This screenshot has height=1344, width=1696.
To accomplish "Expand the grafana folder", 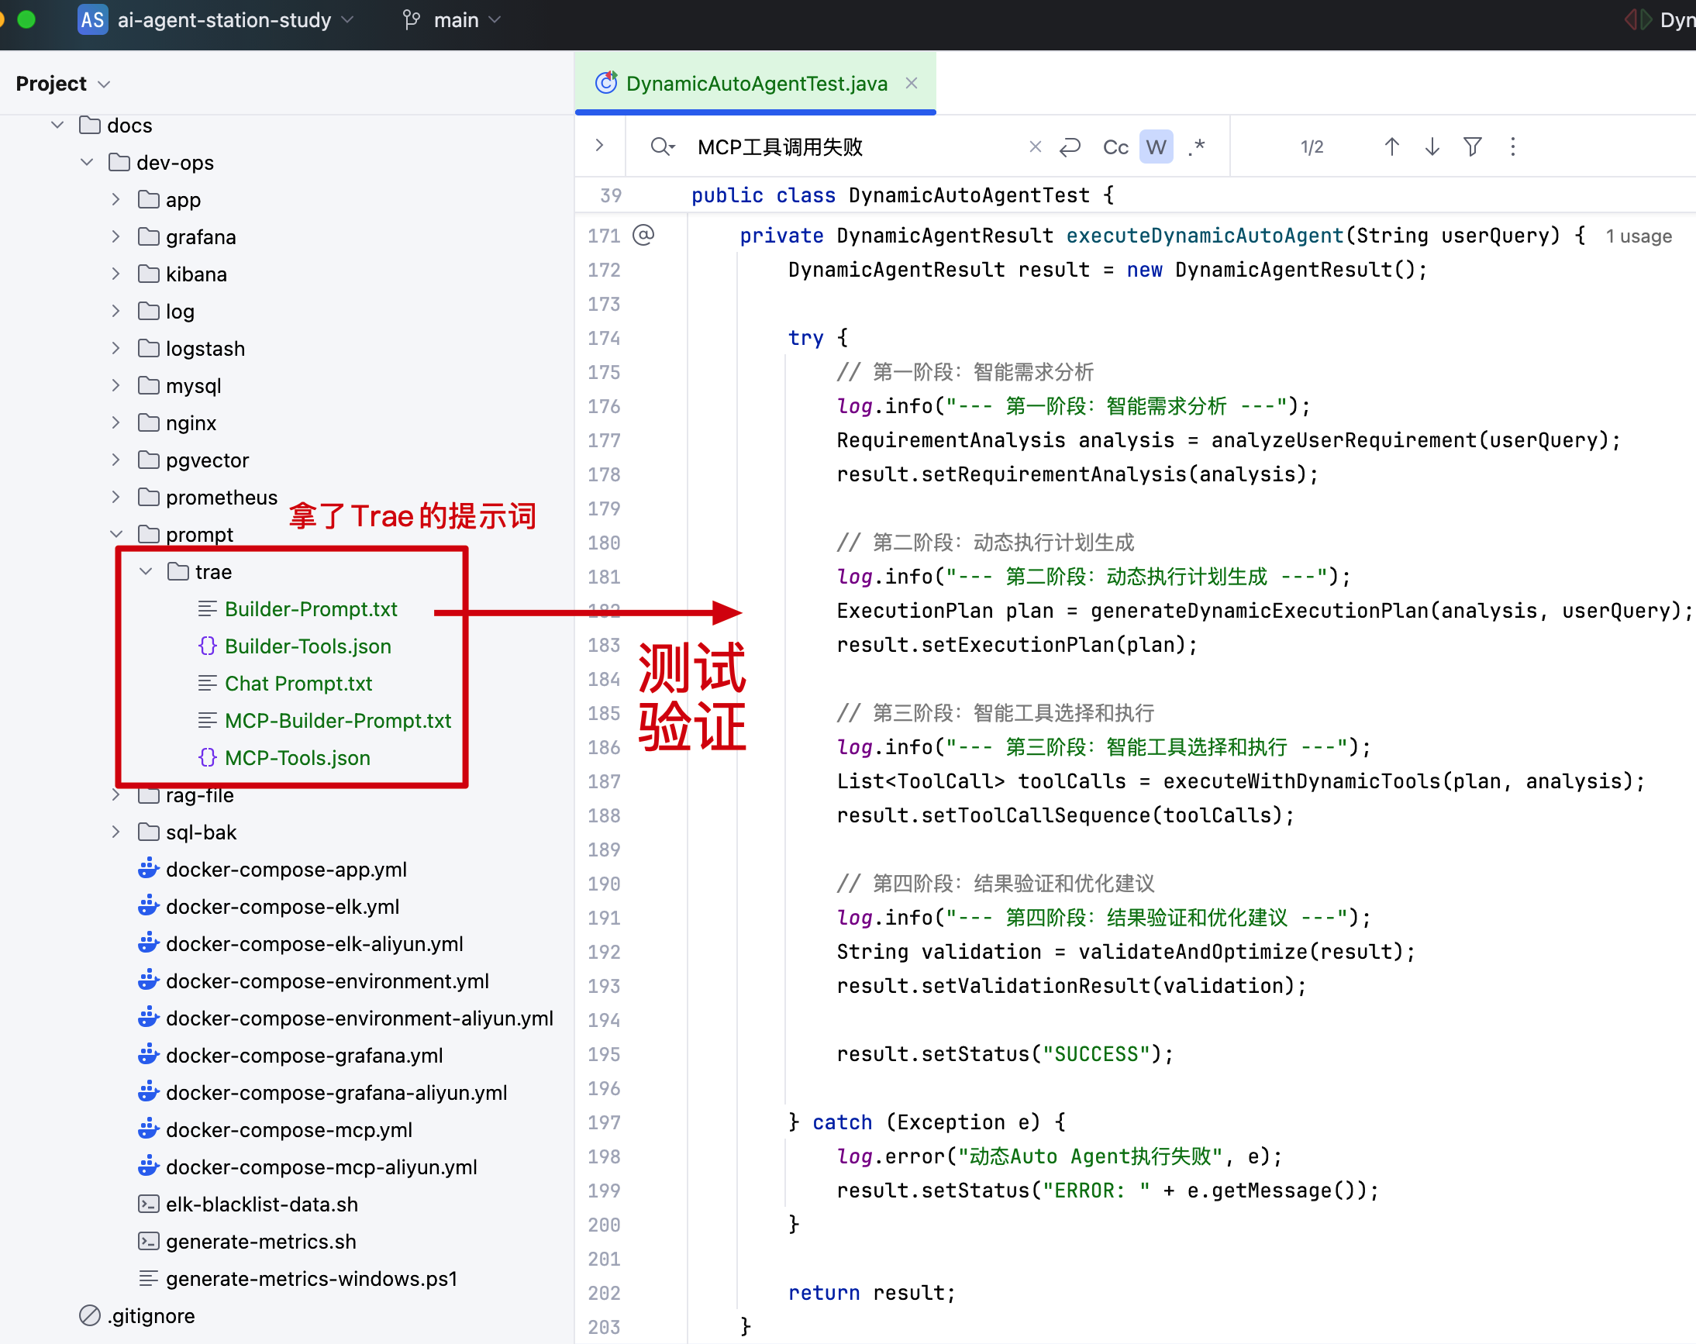I will point(115,236).
